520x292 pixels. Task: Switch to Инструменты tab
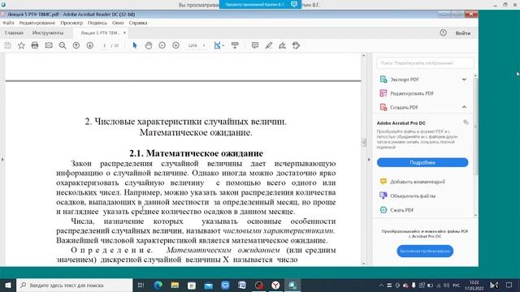coord(48,32)
